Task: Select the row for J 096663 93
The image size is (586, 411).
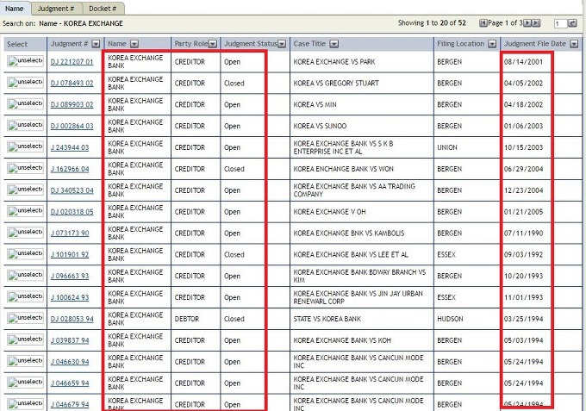Action: pyautogui.click(x=25, y=275)
